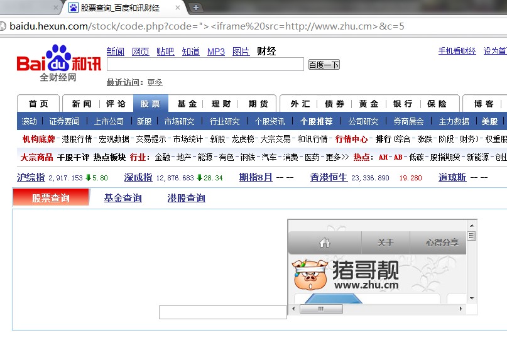Open the 外汇 navigation tab
Image resolution: width=507 pixels, height=340 pixels.
click(x=300, y=104)
